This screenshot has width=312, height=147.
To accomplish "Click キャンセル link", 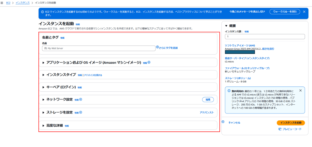I will pyautogui.click(x=234, y=123).
